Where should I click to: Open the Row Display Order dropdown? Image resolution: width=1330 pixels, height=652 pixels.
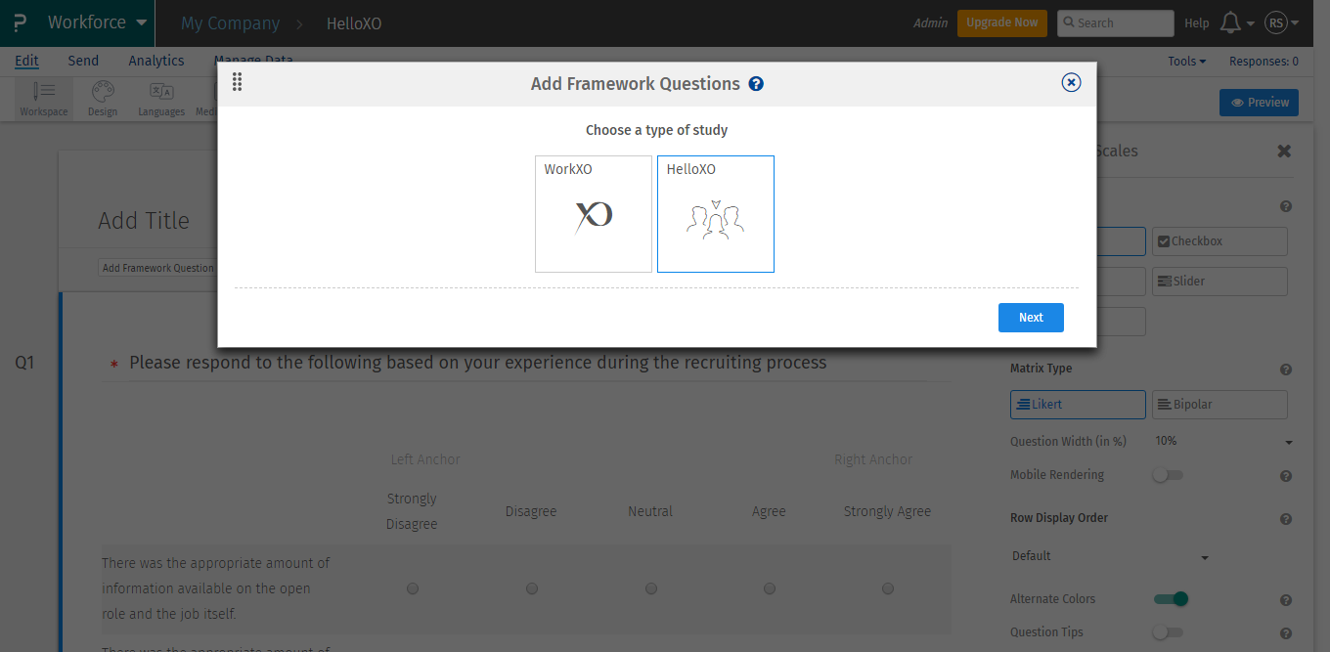[1110, 555]
